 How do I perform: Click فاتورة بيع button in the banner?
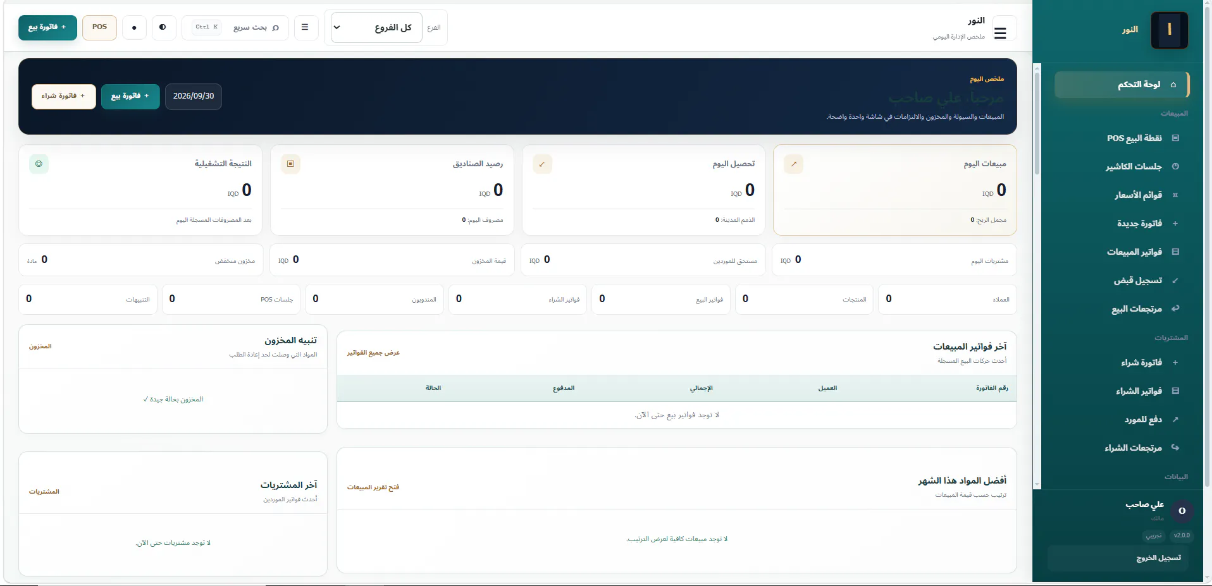[130, 96]
